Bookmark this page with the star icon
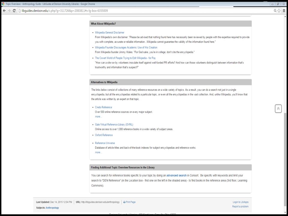Image resolution: width=288 pixels, height=216 pixels. pyautogui.click(x=279, y=11)
